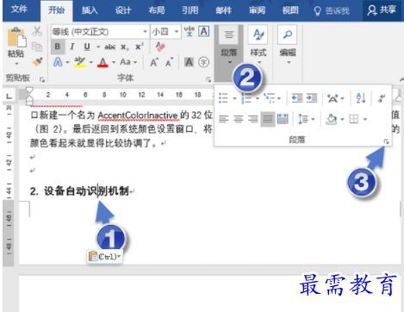The height and width of the screenshot is (312, 404).
Task: Click the Grow Font icon
Action: coord(154,62)
